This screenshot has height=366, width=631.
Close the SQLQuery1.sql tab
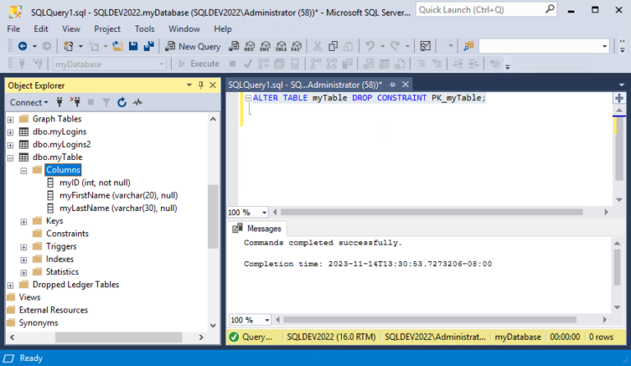(x=406, y=85)
